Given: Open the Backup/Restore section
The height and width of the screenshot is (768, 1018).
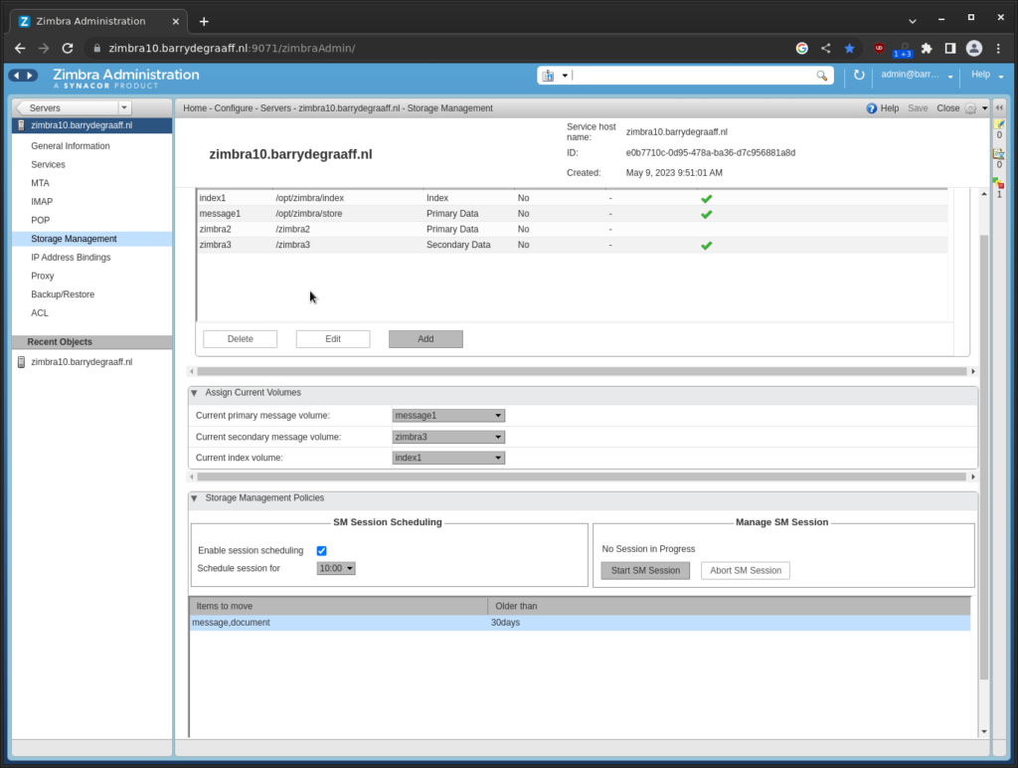Looking at the screenshot, I should click(63, 294).
